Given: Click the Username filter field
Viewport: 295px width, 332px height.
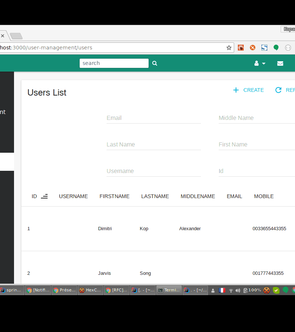Looking at the screenshot, I should tap(153, 171).
